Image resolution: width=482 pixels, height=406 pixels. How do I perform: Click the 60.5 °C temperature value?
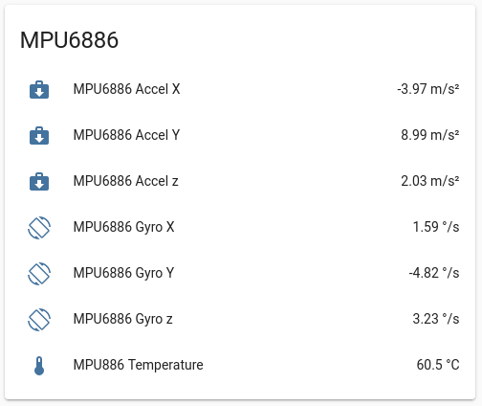(438, 365)
